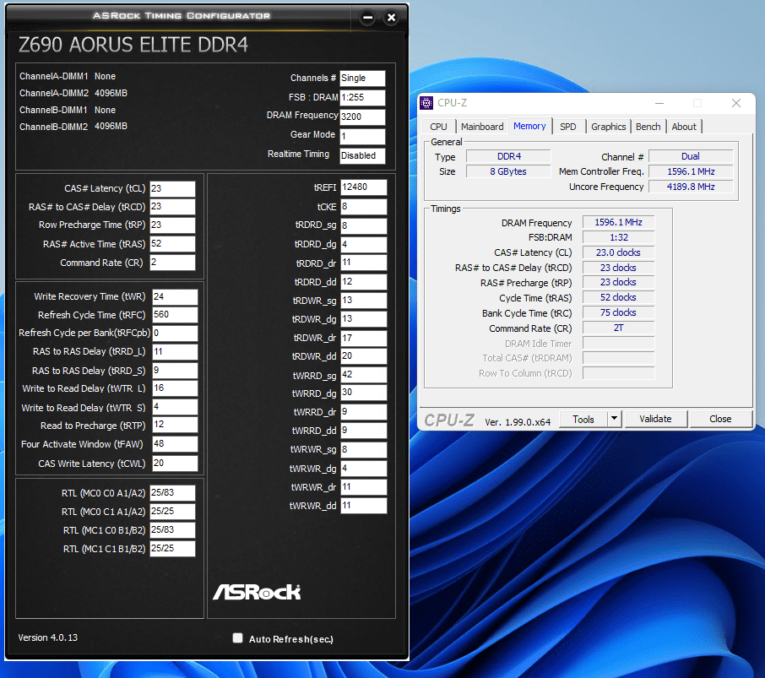The height and width of the screenshot is (678, 765).
Task: Select the Gear Mode field
Action: (x=362, y=136)
